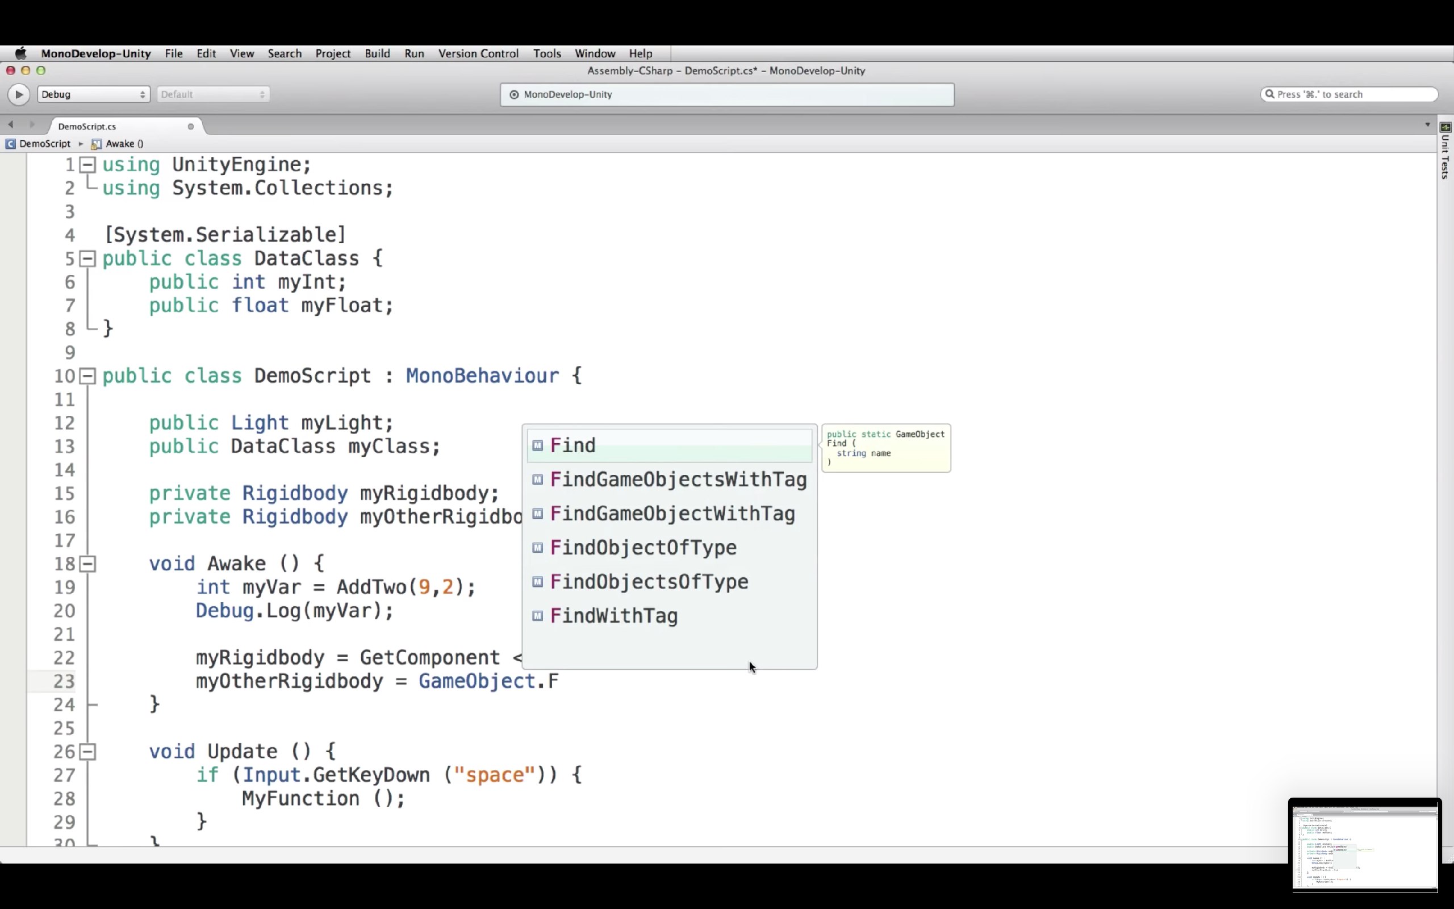Viewport: 1454px width, 909px height.
Task: Click method icon beside FindWithTag
Action: 538,616
